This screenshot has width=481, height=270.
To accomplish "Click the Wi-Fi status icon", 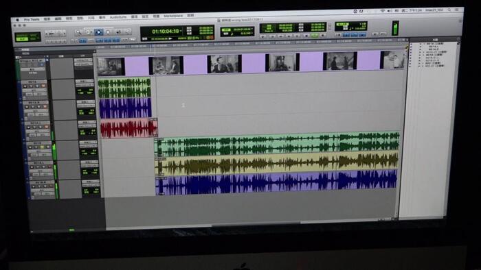I will (383, 11).
